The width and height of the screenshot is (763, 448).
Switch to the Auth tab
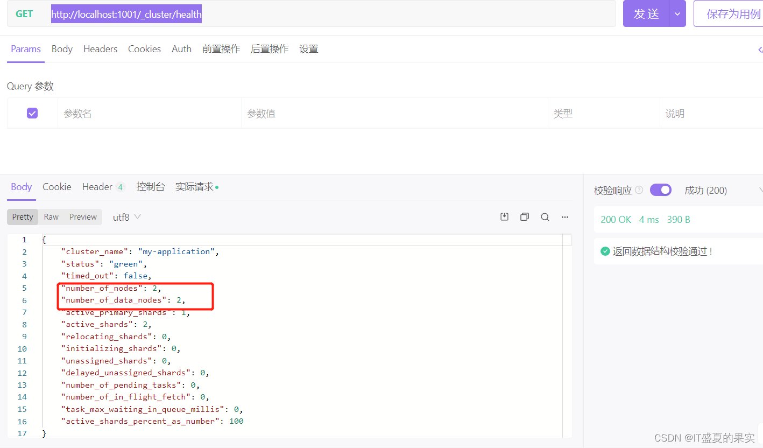181,49
